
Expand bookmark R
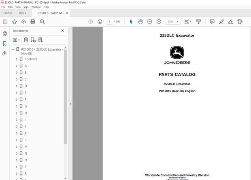pos(17,174)
